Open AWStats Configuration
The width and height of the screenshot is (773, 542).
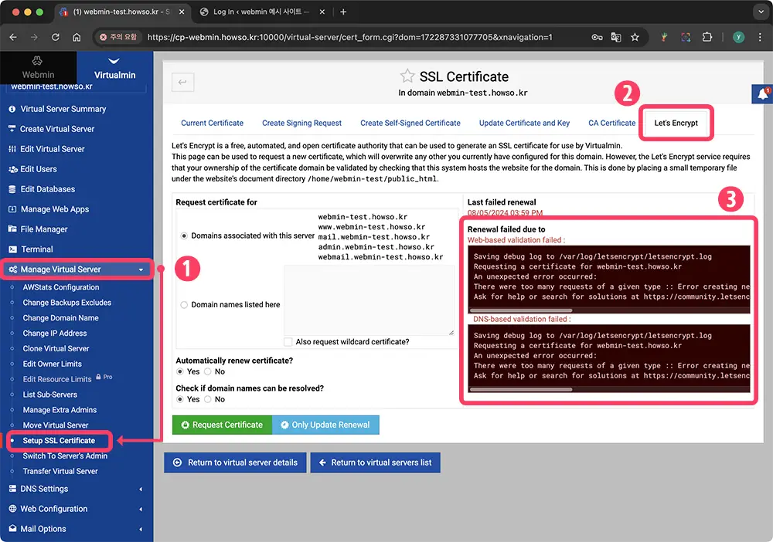tap(60, 287)
